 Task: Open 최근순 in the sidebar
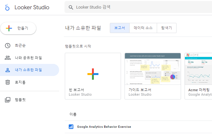(29, 46)
